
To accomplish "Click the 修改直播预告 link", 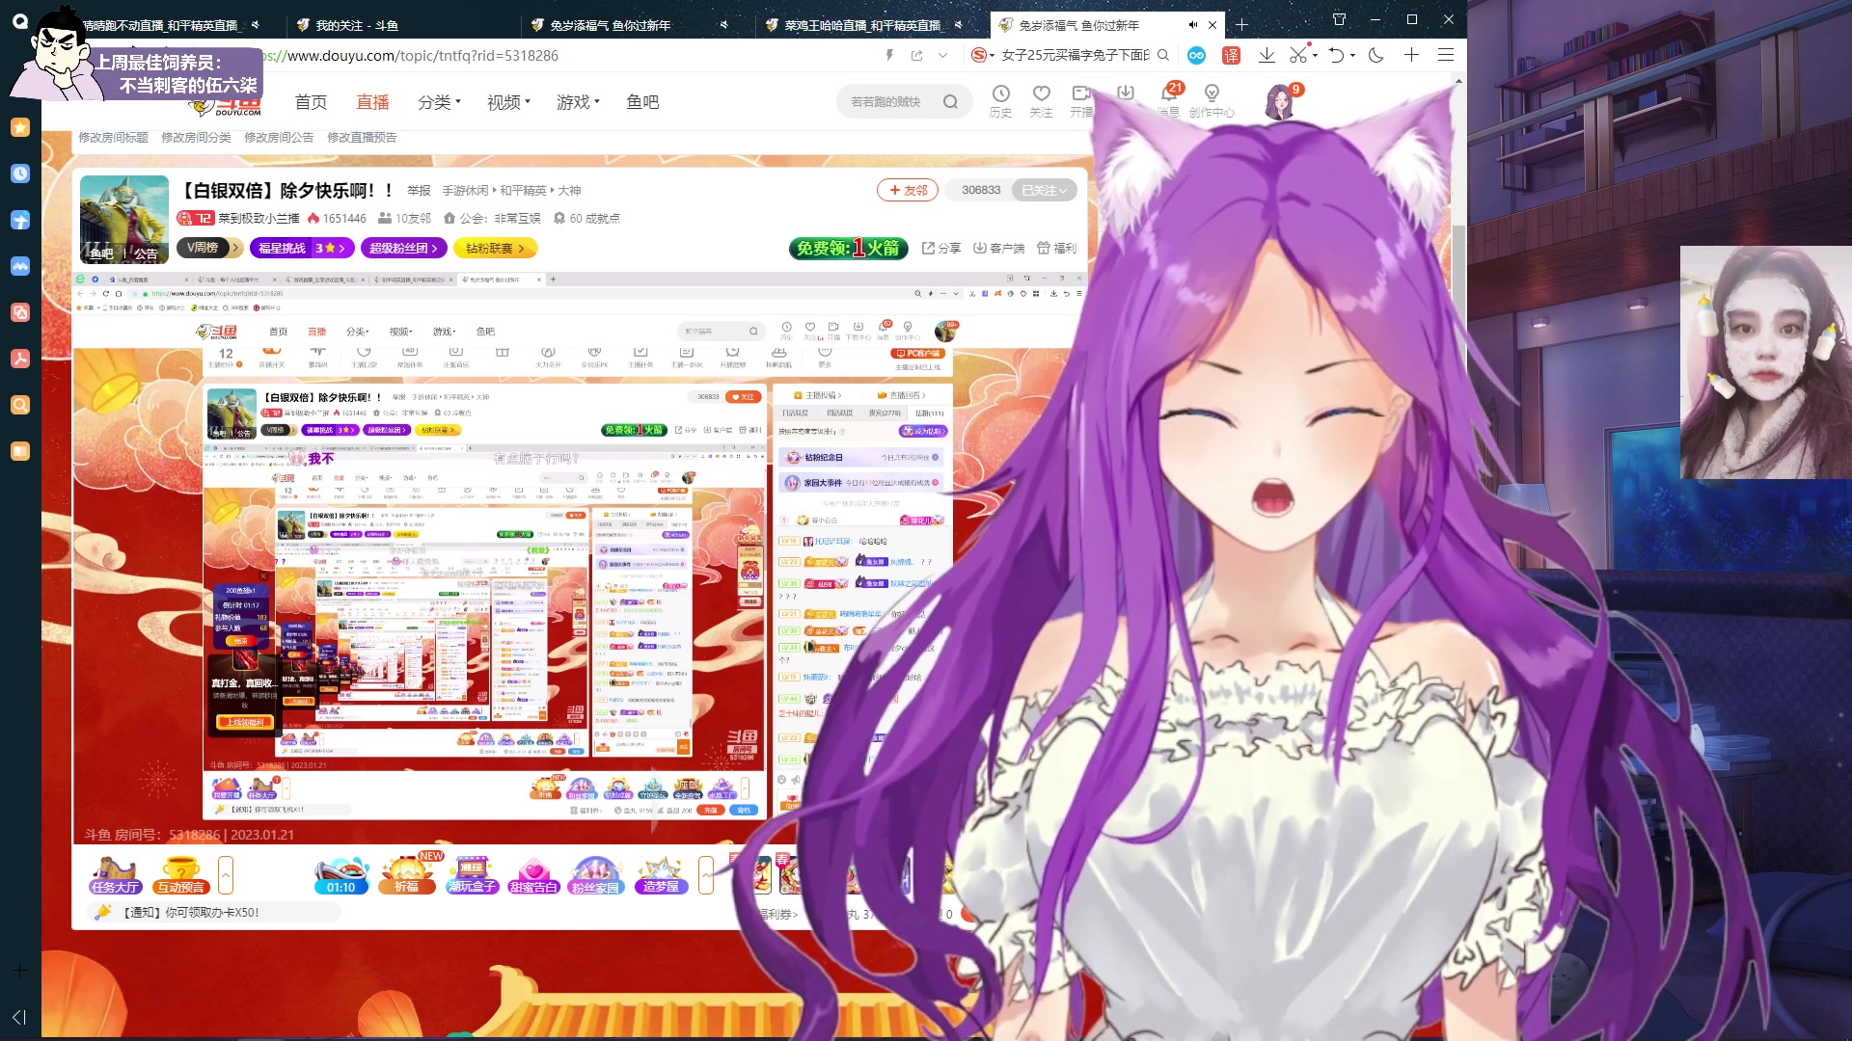I will 362,137.
